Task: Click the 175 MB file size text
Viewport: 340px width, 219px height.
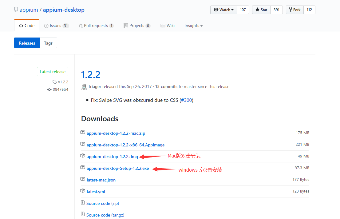Action: tap(302, 133)
